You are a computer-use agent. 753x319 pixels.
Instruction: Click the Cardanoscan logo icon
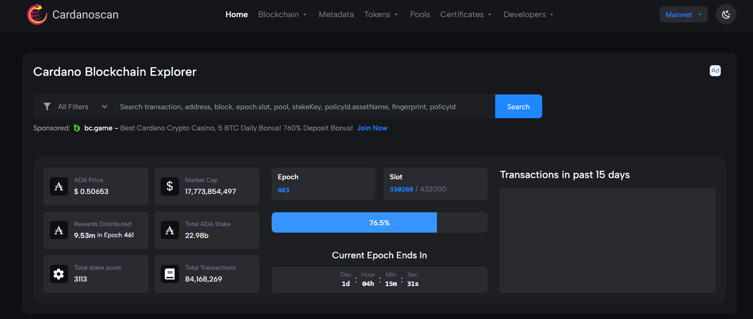coord(37,14)
